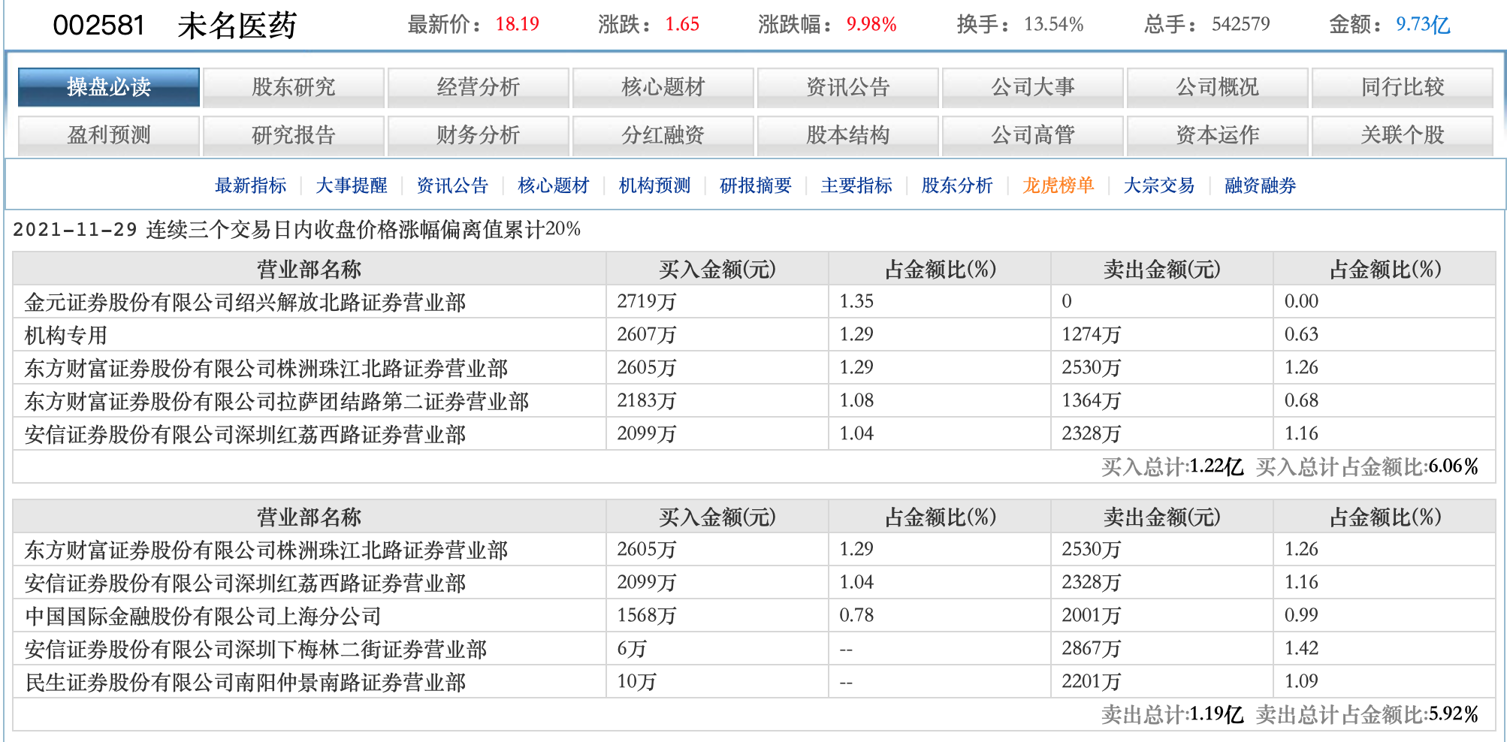Select the 核心题材 tab button

click(x=663, y=87)
